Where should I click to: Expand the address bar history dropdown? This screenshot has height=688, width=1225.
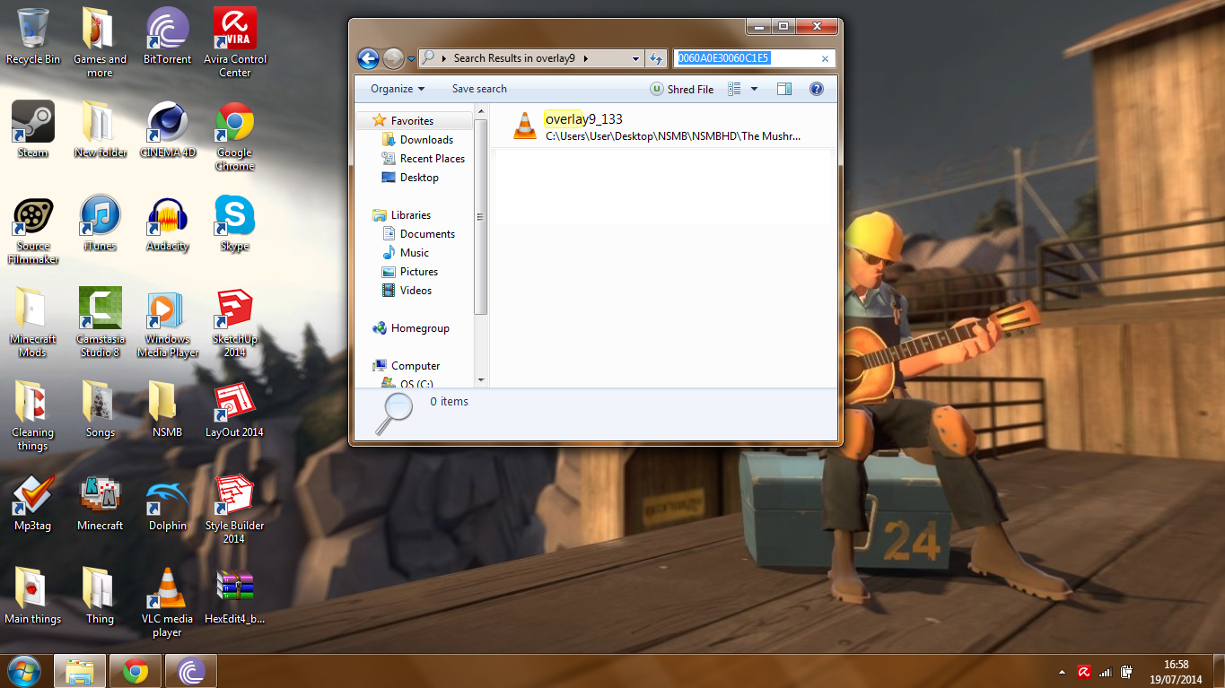pos(635,58)
